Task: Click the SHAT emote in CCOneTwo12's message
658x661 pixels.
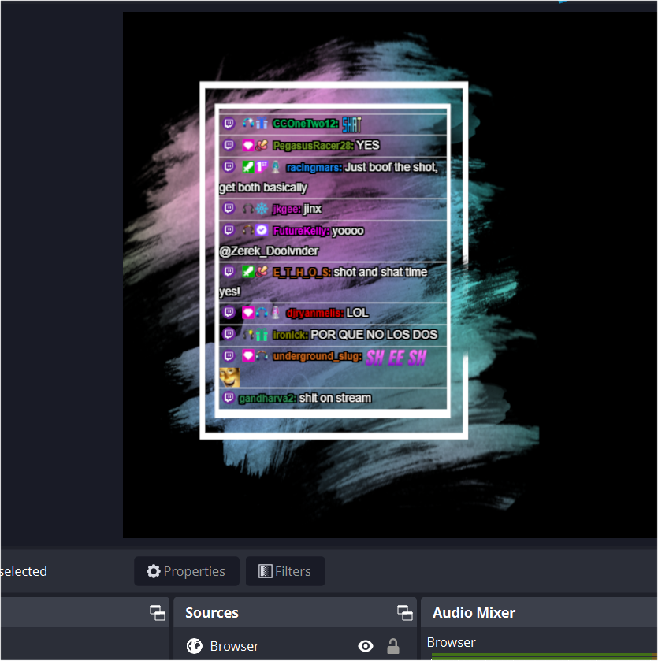Action: (351, 124)
